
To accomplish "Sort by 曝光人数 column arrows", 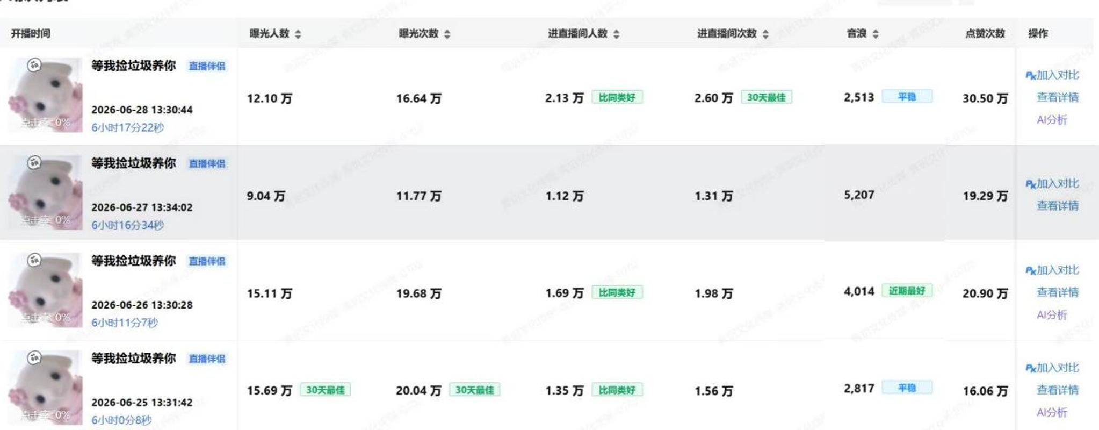I will (x=298, y=34).
